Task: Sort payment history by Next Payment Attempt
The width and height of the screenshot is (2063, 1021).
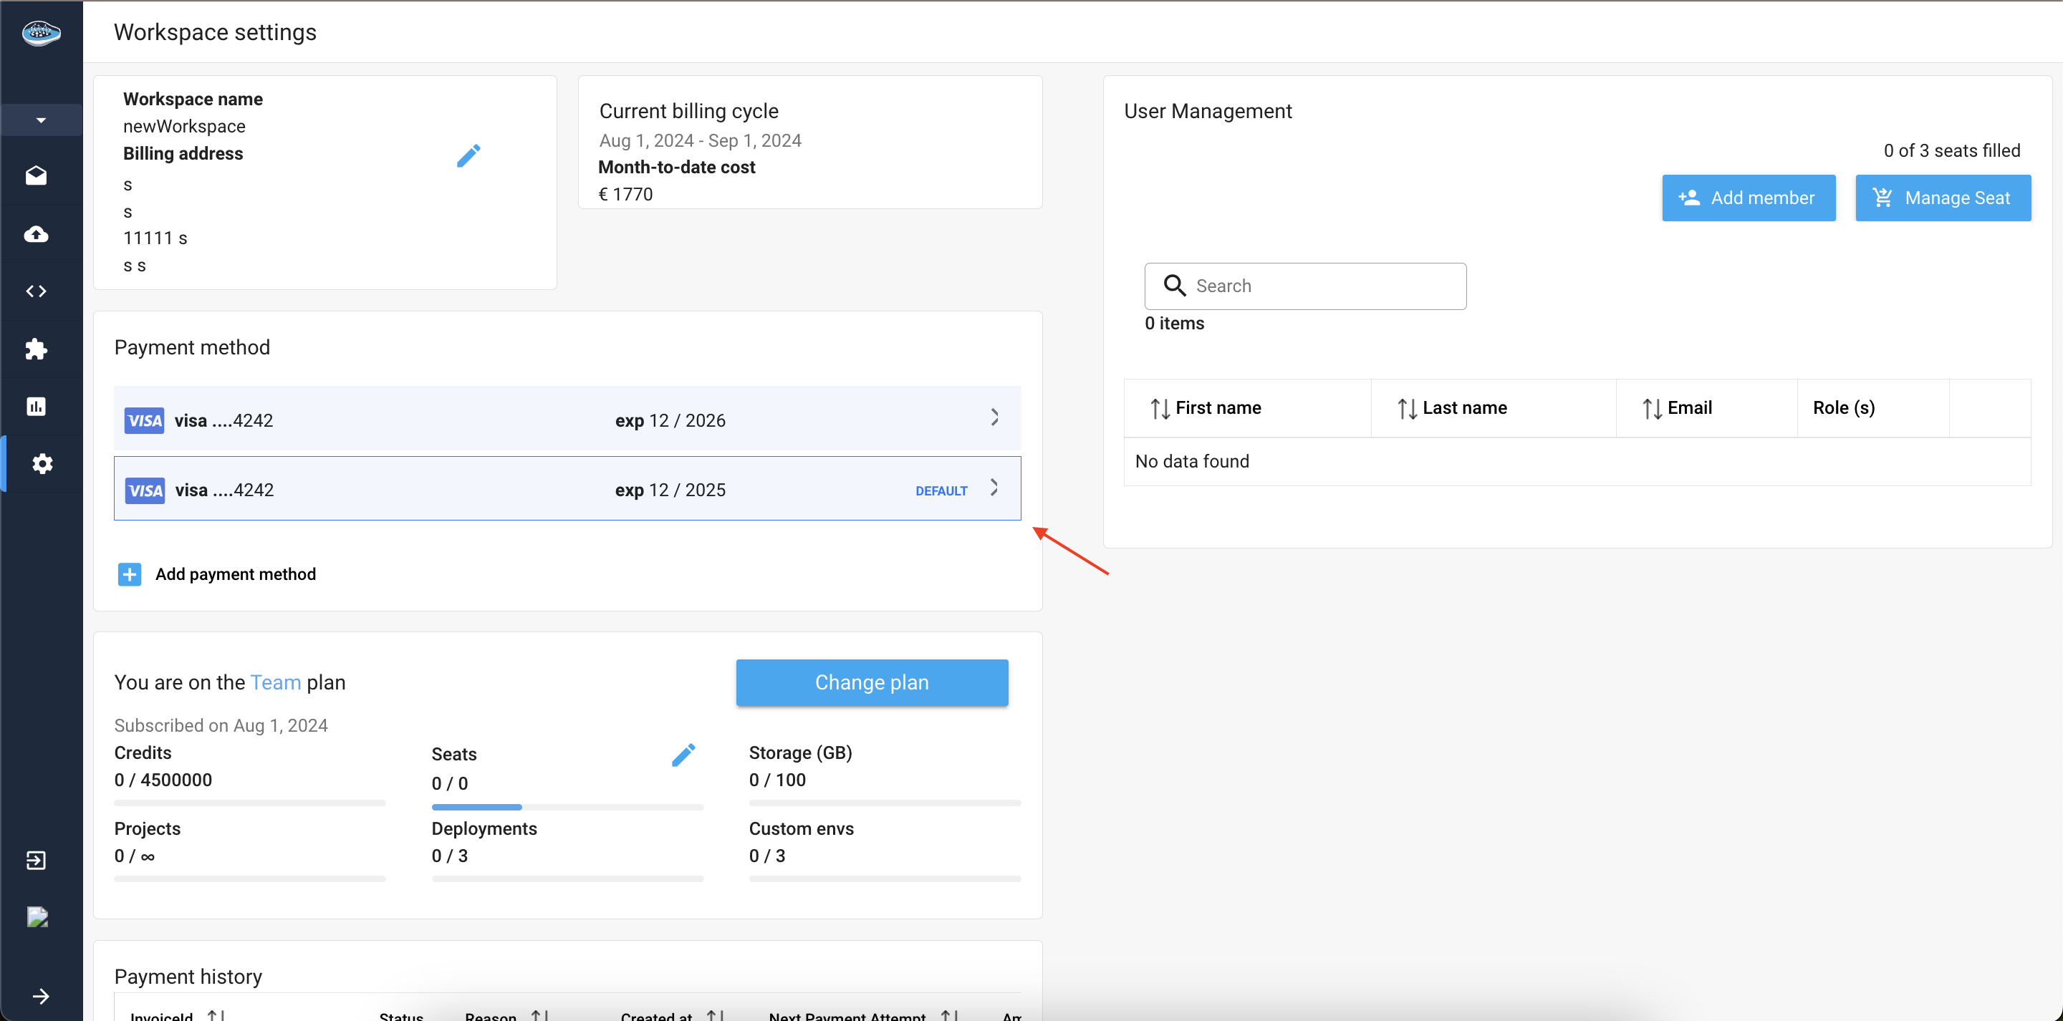Action: click(950, 1015)
